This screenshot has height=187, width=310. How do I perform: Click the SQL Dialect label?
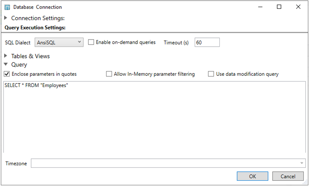(17, 42)
